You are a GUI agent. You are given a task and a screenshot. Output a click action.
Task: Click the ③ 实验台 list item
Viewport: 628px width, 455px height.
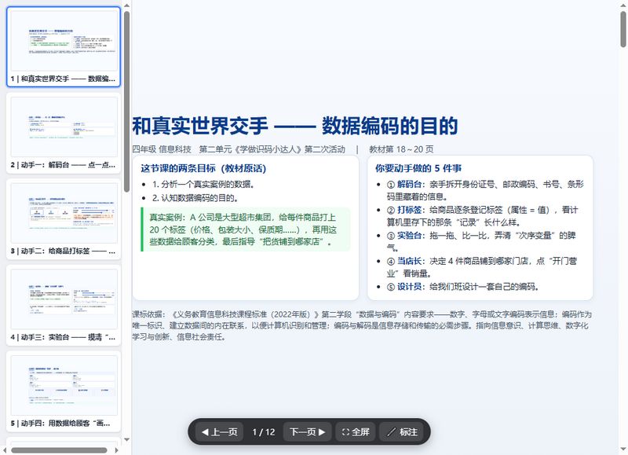point(480,242)
